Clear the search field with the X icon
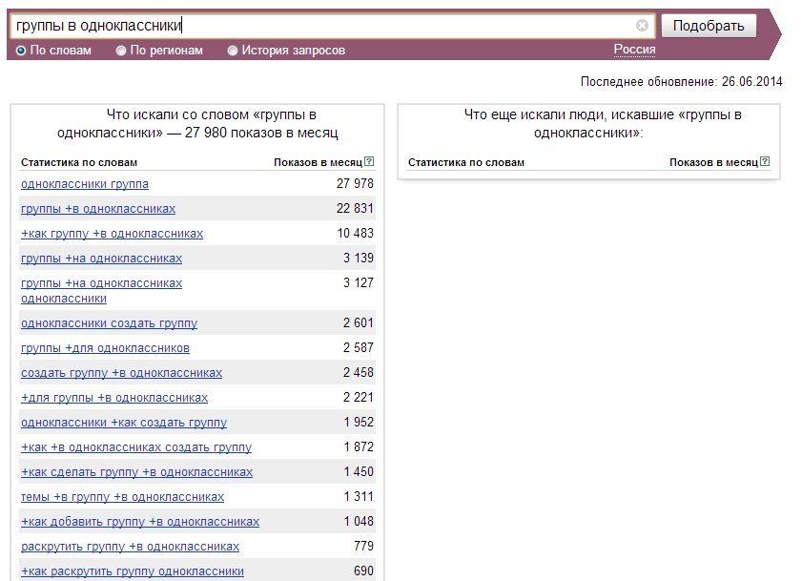Screen dimensions: 802x581 [642, 26]
